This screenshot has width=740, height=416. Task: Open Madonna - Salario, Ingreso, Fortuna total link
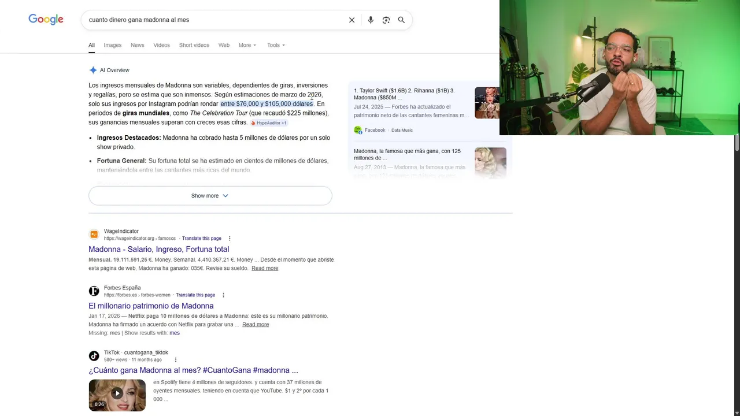159,250
